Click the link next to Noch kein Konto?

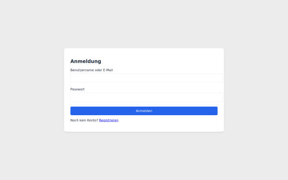click(108, 120)
